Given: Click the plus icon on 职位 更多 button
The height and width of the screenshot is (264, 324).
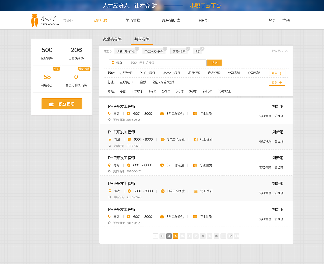Looking at the screenshot, I should coord(280,73).
